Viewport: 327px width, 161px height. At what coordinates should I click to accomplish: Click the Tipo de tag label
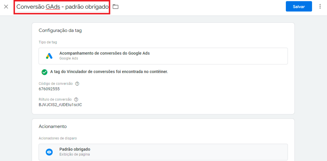pyautogui.click(x=48, y=42)
